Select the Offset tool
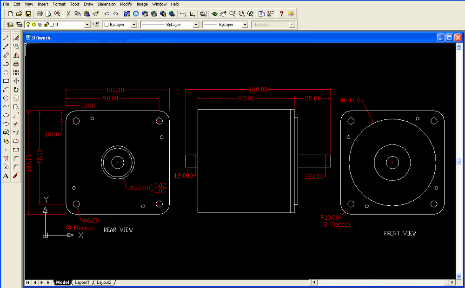 tap(16, 64)
